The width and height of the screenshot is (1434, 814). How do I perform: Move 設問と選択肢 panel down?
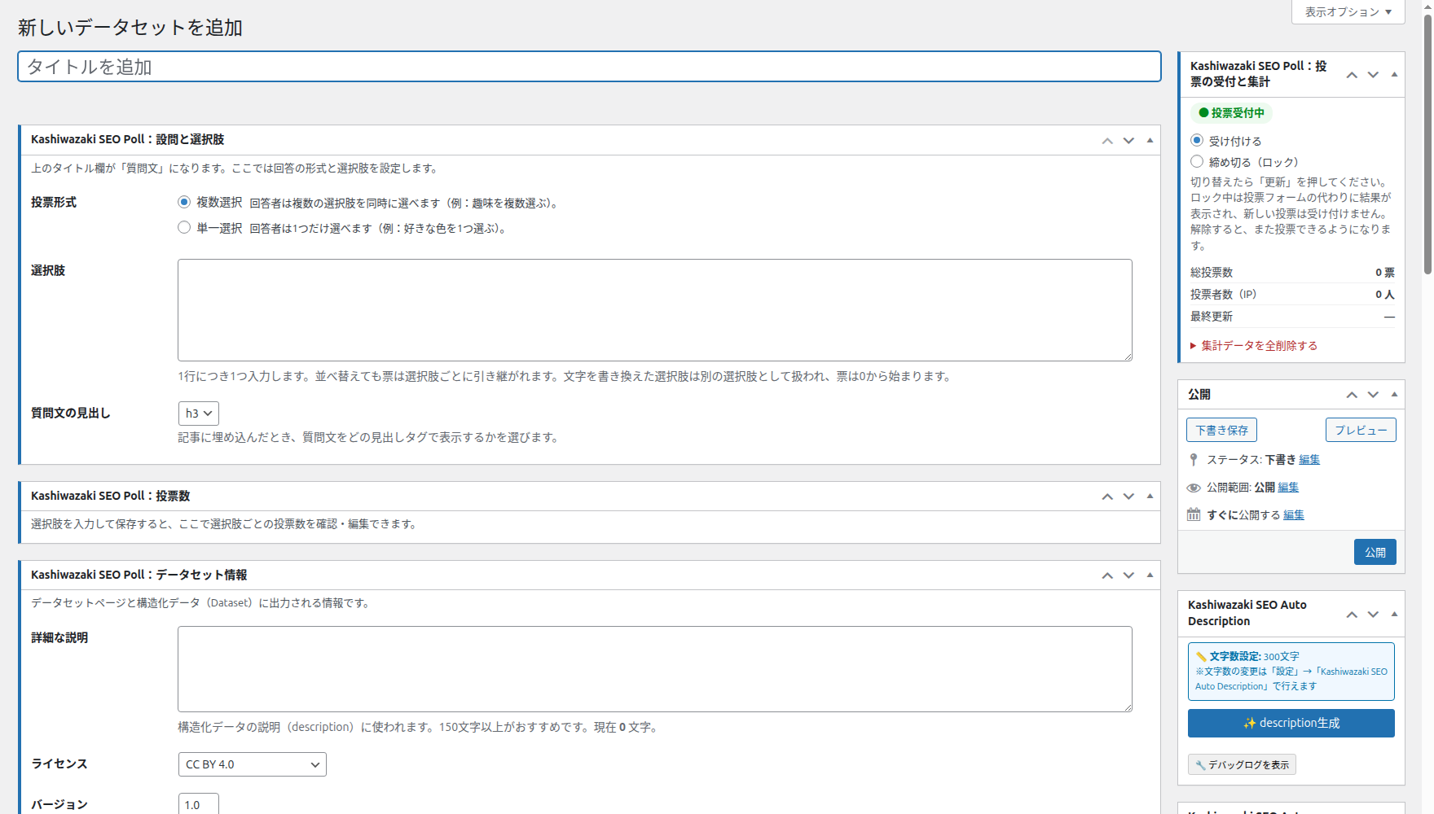coord(1128,140)
